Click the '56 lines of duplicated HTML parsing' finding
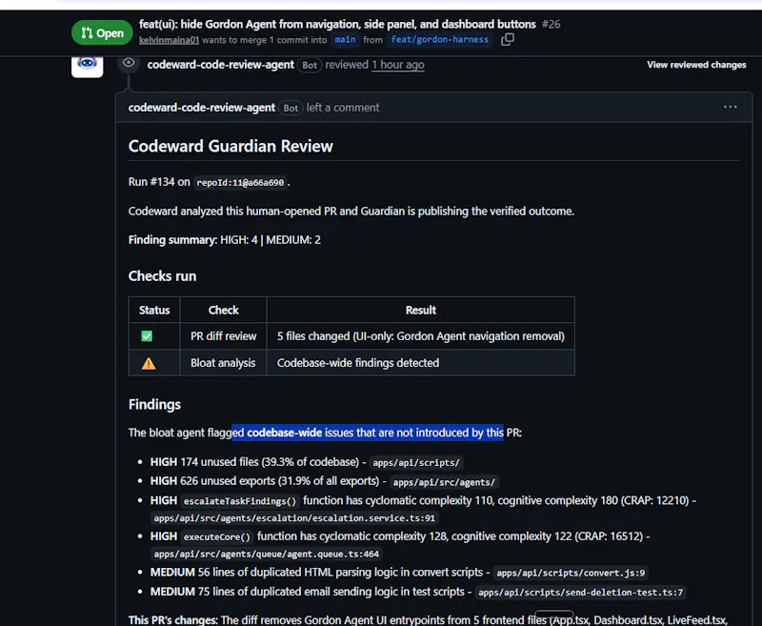Screen dimensions: 762x626 click(x=399, y=573)
